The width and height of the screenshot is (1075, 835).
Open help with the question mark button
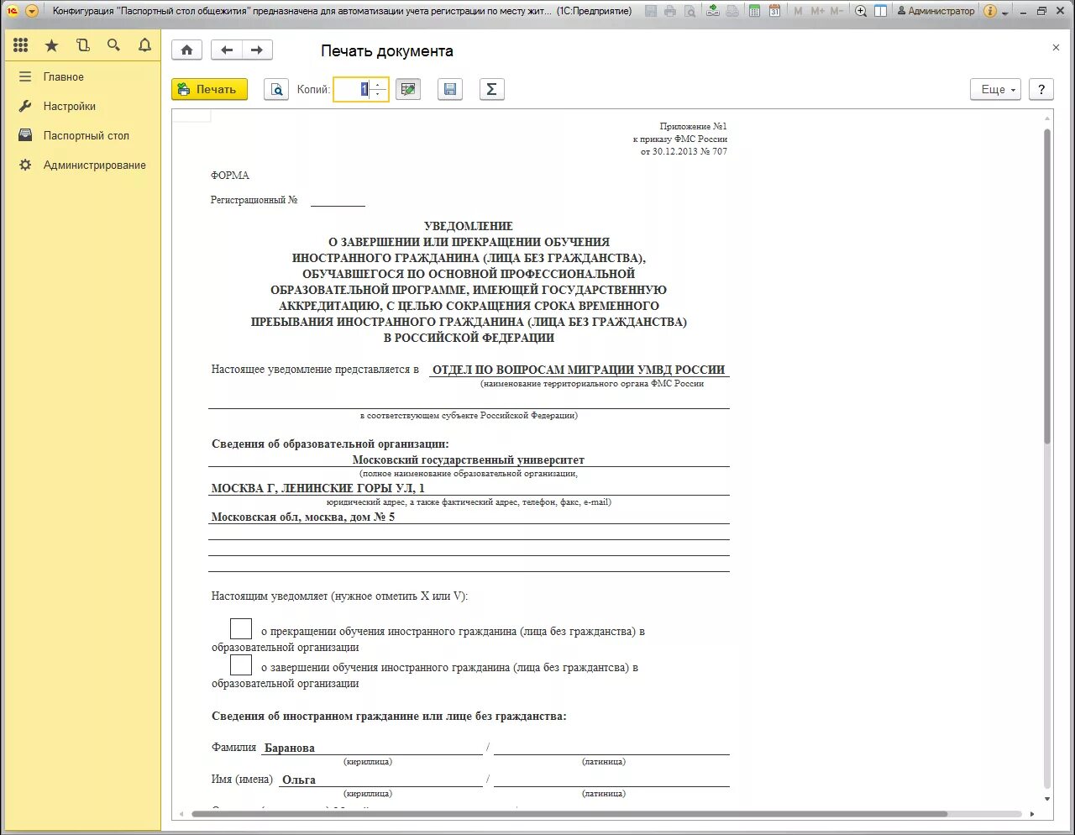pos(1041,89)
